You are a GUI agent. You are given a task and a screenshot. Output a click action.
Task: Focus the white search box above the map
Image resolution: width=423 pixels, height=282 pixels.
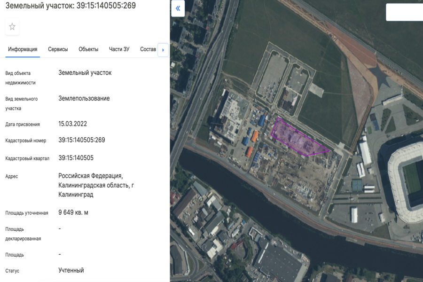point(404,12)
